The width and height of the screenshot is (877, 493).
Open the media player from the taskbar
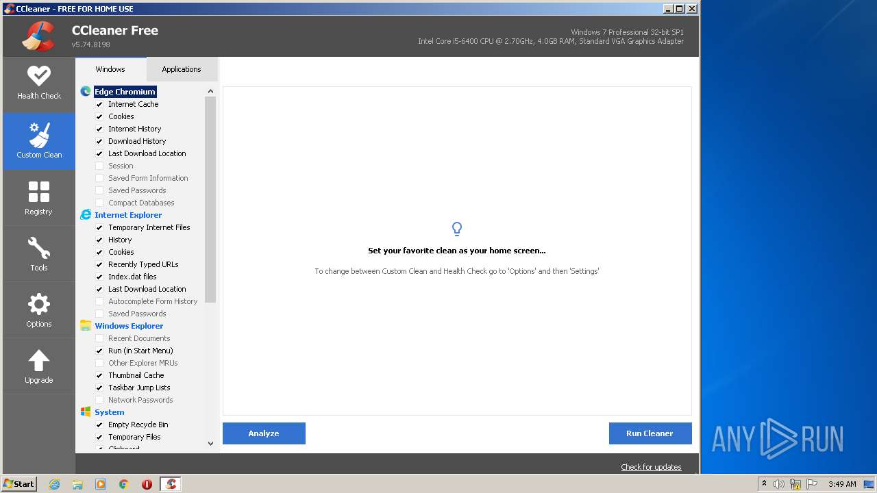click(x=101, y=484)
